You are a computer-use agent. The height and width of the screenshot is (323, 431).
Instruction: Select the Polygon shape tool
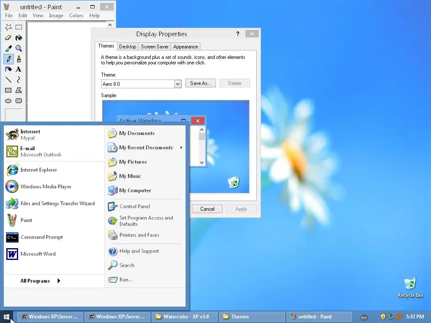(x=19, y=90)
